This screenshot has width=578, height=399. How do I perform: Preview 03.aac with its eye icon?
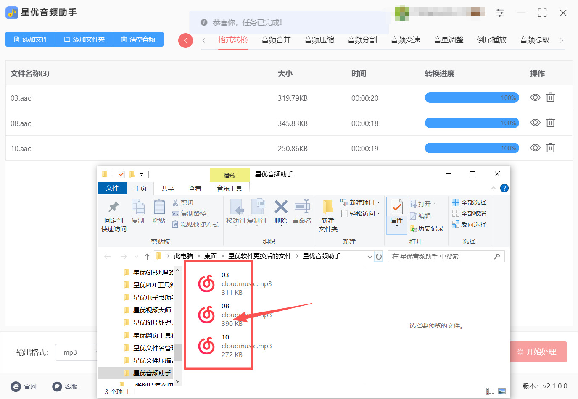point(535,97)
